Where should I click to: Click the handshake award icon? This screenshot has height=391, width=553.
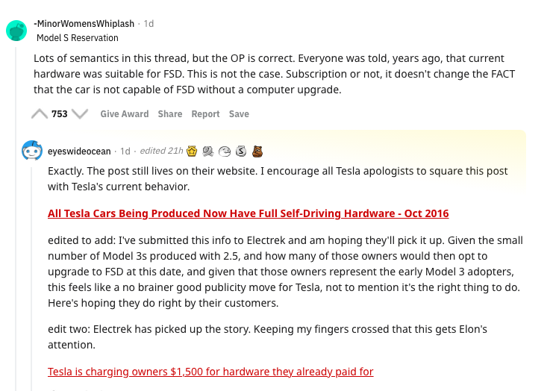pyautogui.click(x=208, y=151)
